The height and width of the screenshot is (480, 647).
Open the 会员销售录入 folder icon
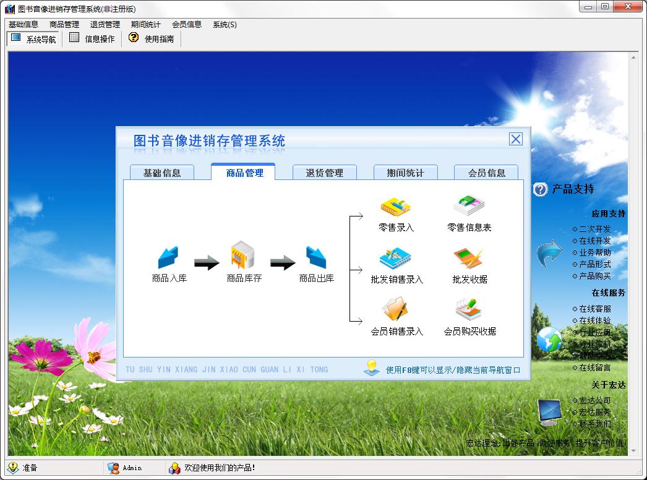click(395, 309)
